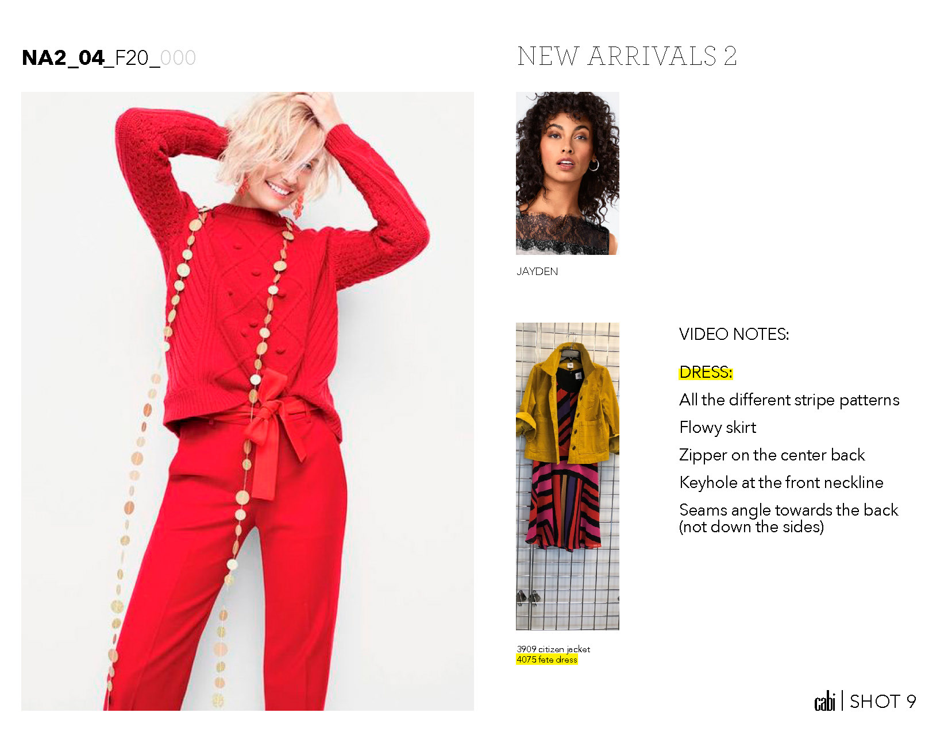Image resolution: width=948 pixels, height=732 pixels.
Task: Click the 'All the different stripe patterns' note
Action: [789, 400]
